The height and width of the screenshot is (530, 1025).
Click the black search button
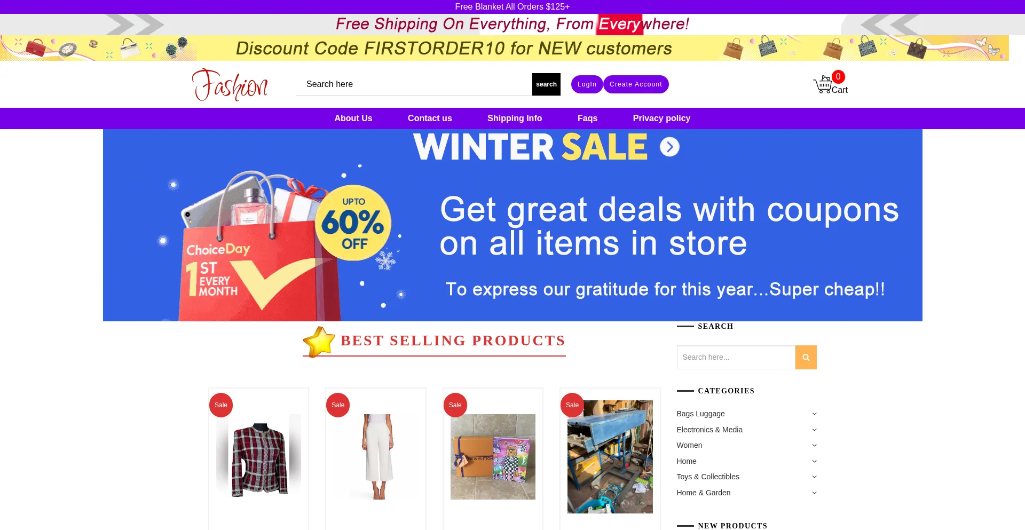(546, 84)
